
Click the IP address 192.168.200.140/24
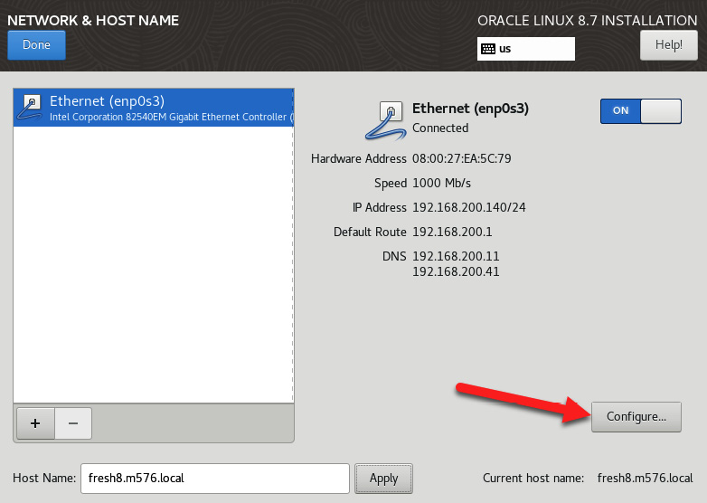click(x=469, y=207)
